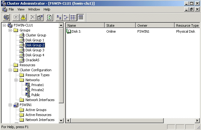Click the Disk Group 4 icon
The height and width of the screenshot is (130, 201).
pos(22,55)
